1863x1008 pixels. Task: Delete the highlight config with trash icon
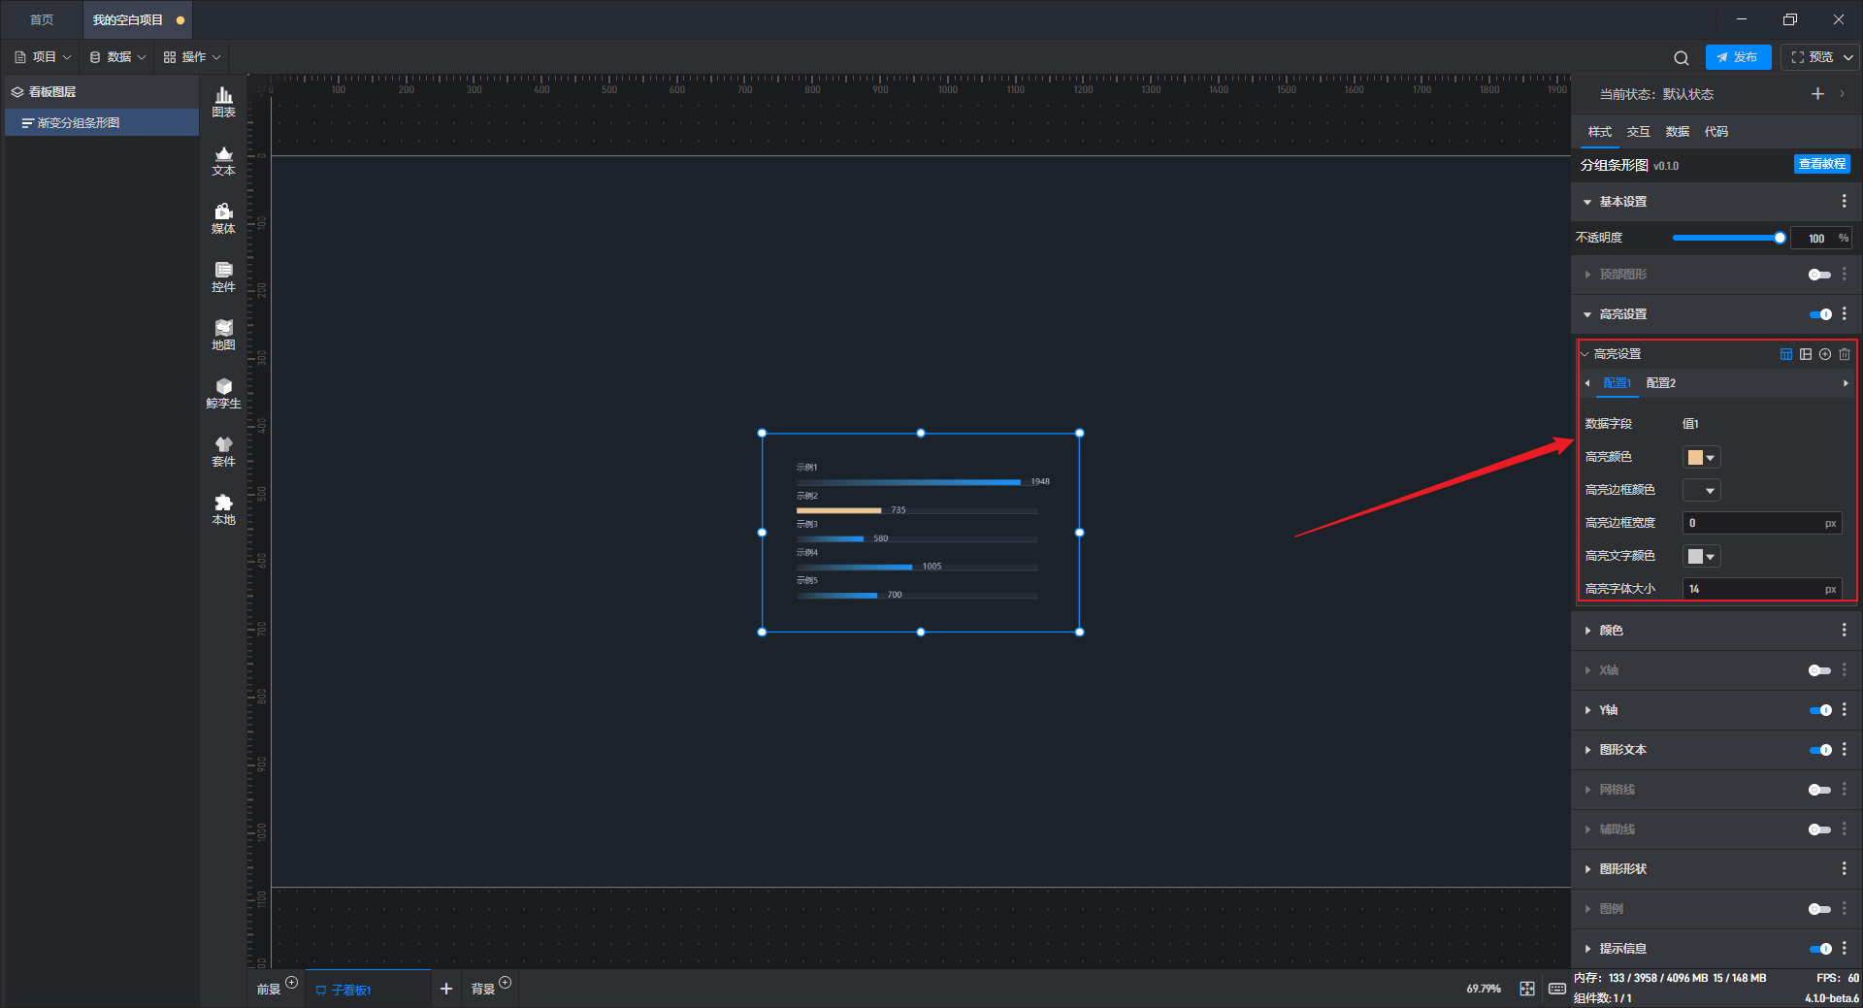1845,354
